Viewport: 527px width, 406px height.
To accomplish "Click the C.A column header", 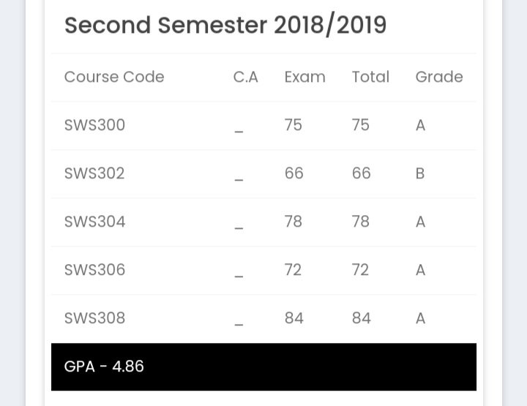I will [x=245, y=77].
